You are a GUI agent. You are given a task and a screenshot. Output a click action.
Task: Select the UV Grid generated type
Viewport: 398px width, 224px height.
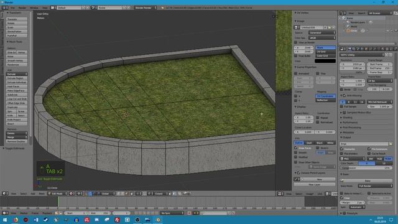click(325, 52)
